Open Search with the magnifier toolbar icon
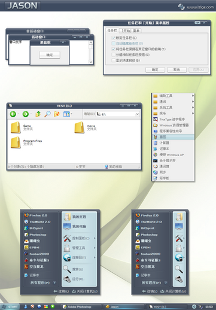Image resolution: width=216 pixels, height=310 pixels. (47, 114)
